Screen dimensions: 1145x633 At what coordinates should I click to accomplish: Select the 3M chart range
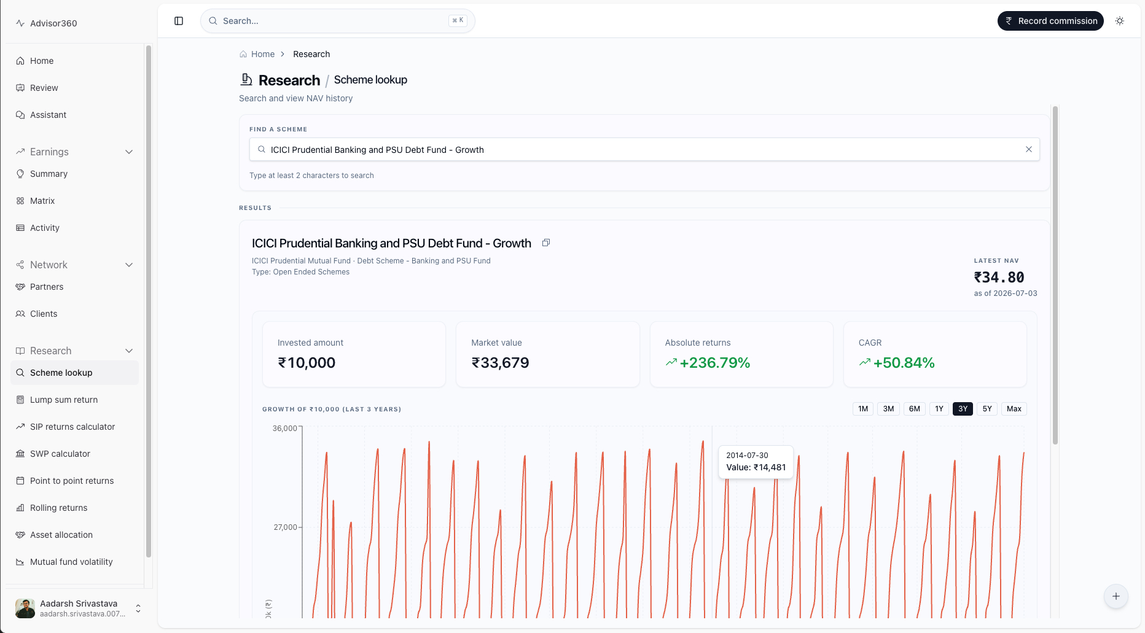888,409
